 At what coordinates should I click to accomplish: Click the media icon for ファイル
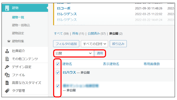pos(7,75)
